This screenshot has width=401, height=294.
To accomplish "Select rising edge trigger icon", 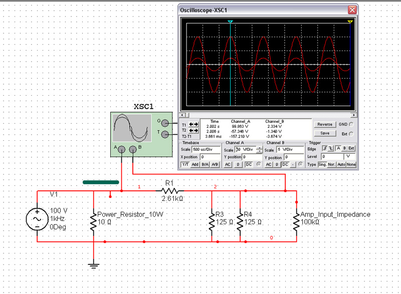I will (324, 148).
